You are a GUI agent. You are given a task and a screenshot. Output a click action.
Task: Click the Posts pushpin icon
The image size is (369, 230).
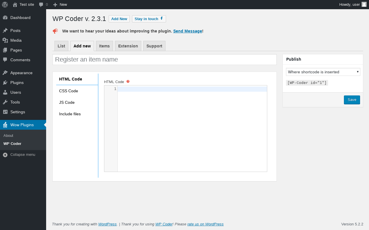5,30
